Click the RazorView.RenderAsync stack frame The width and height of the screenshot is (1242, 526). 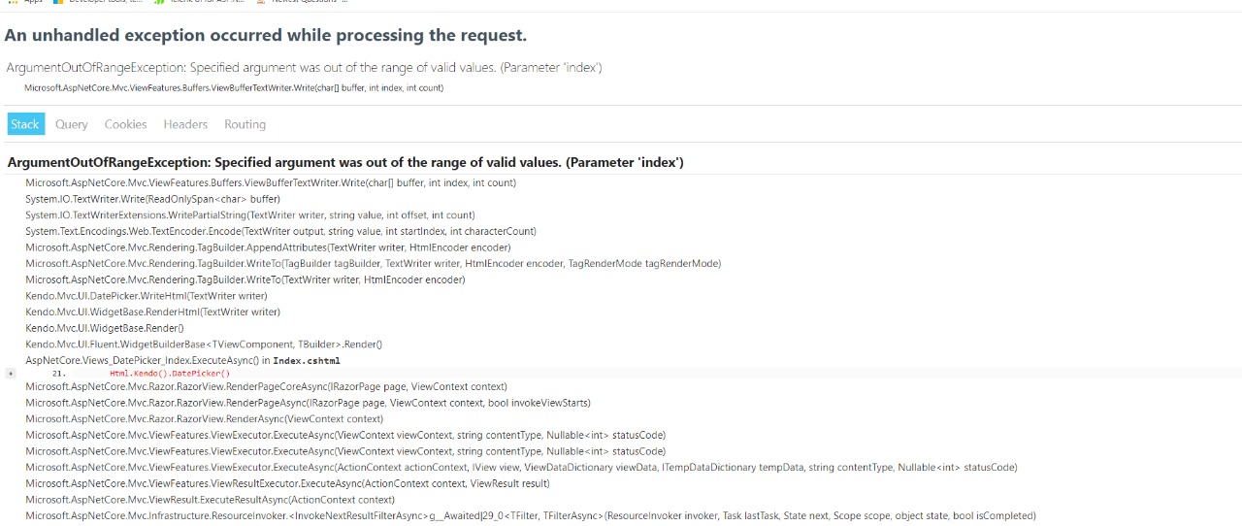204,419
